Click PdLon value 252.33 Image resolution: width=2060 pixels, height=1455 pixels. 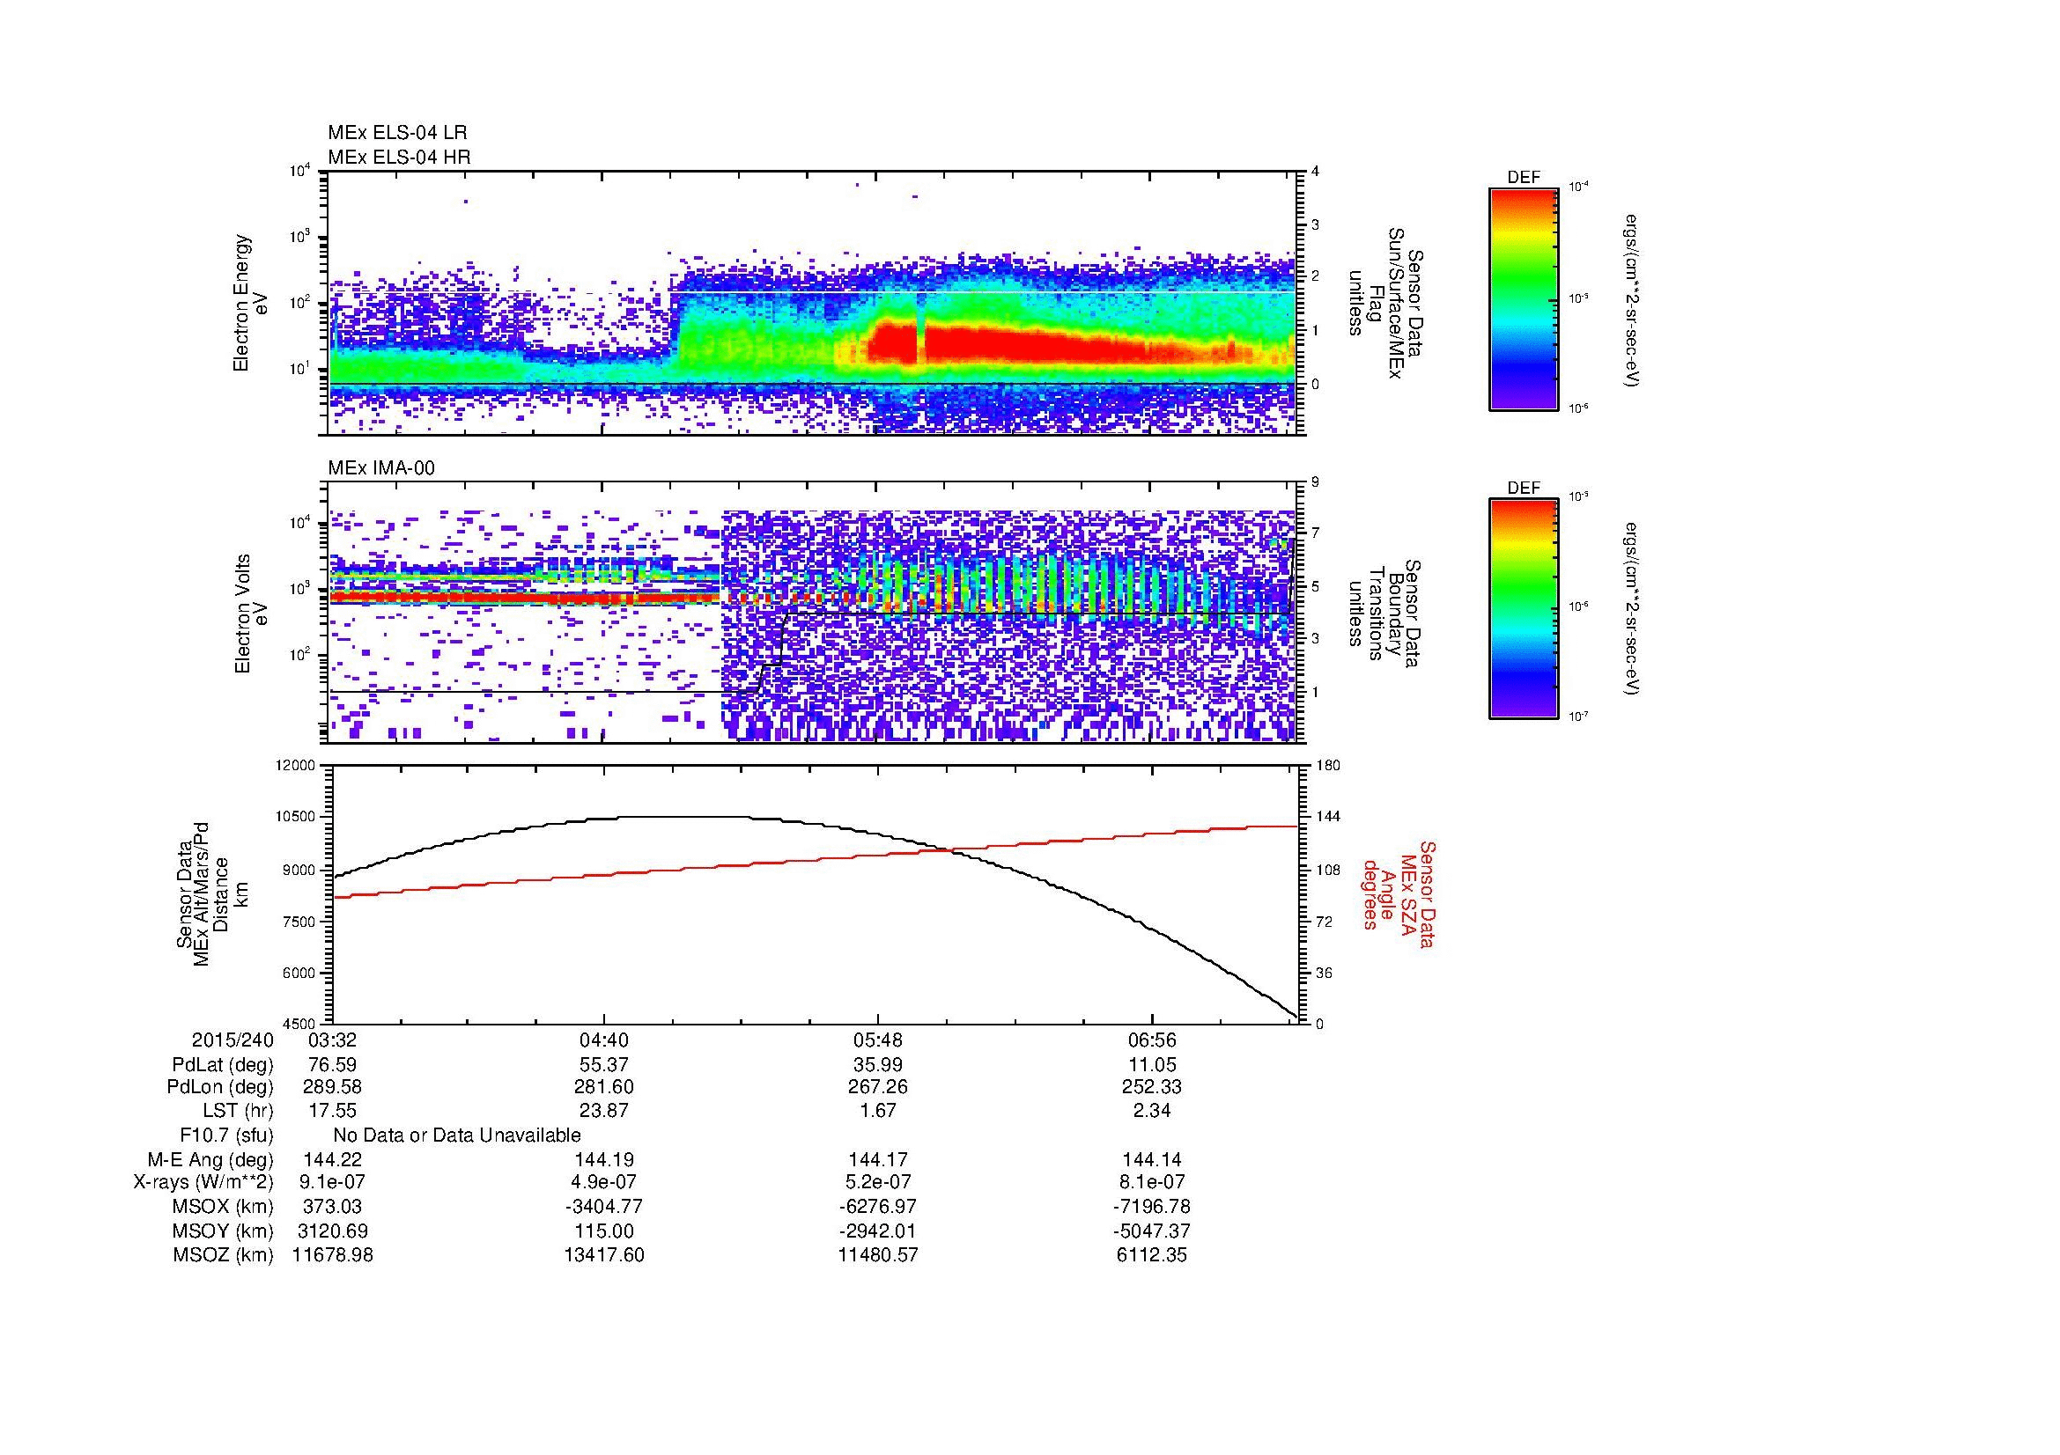[1153, 1087]
